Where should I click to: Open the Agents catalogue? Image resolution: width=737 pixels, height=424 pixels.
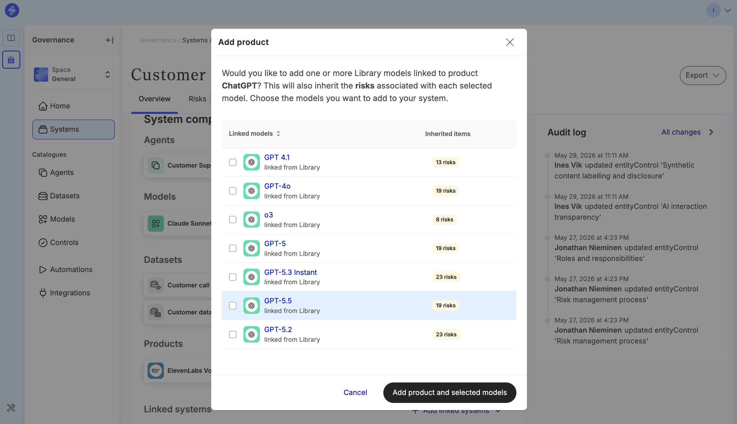click(x=73, y=173)
